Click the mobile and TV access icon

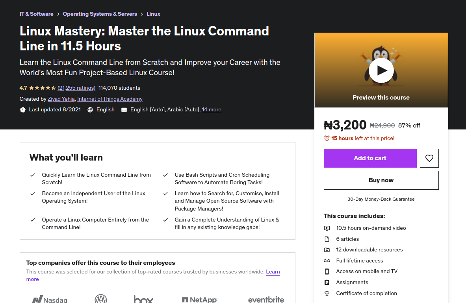(327, 271)
